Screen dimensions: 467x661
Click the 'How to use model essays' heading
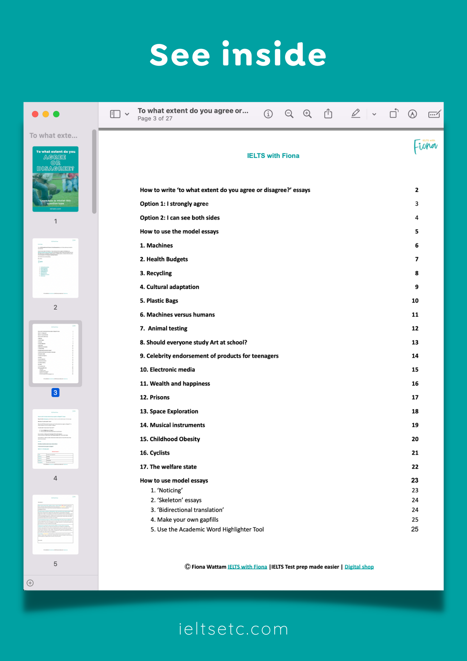click(x=174, y=481)
